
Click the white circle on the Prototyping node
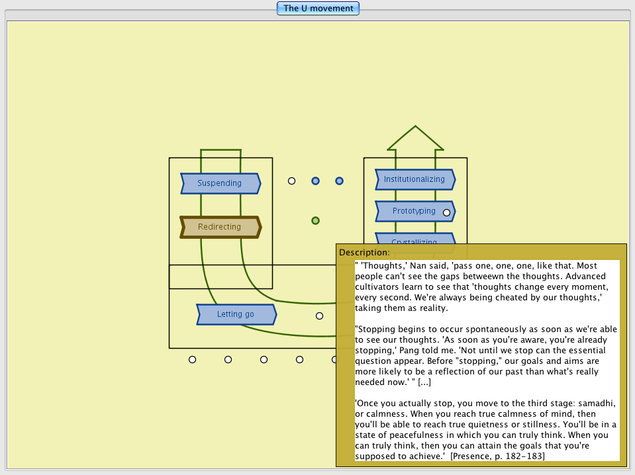[447, 212]
